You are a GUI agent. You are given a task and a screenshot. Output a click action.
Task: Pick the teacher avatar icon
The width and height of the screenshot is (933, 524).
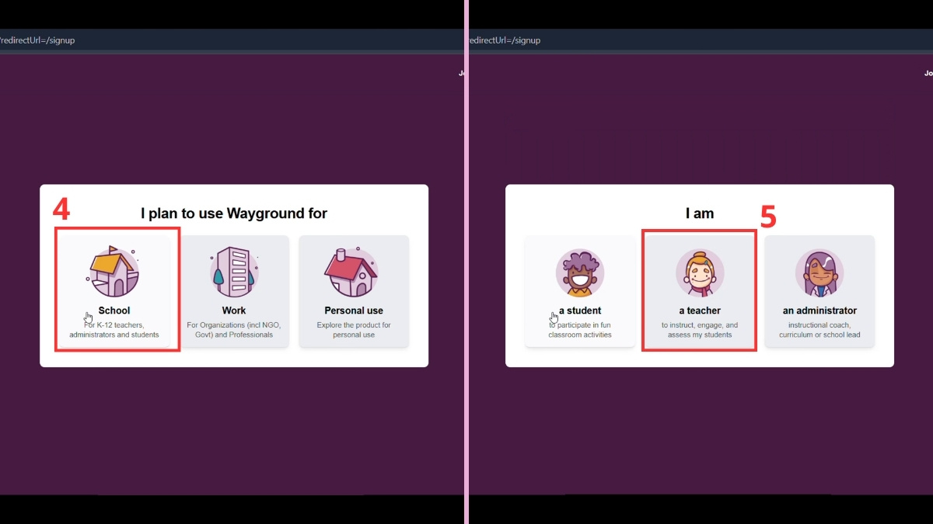pos(700,272)
